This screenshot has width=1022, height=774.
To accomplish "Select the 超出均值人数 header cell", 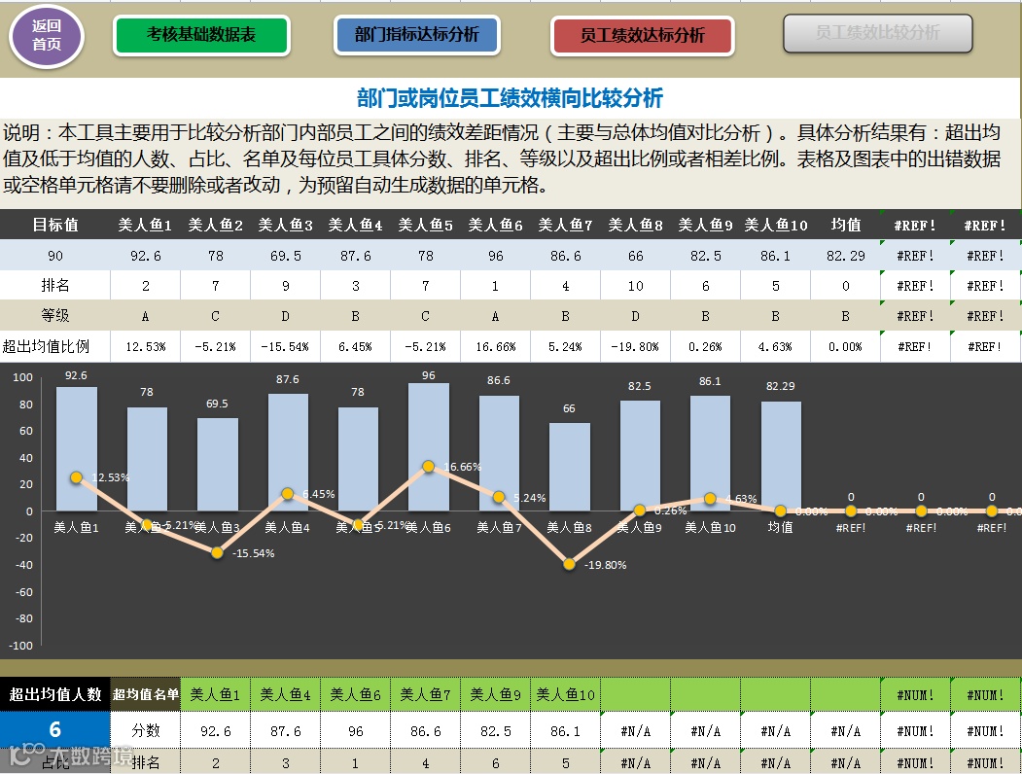I will pos(55,694).
